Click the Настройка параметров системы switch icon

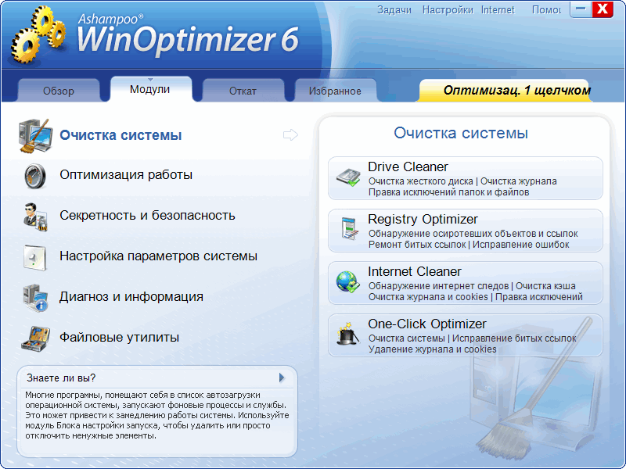point(35,258)
